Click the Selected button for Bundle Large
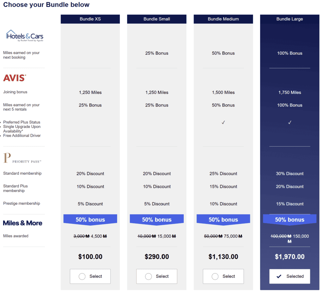 click(x=290, y=276)
